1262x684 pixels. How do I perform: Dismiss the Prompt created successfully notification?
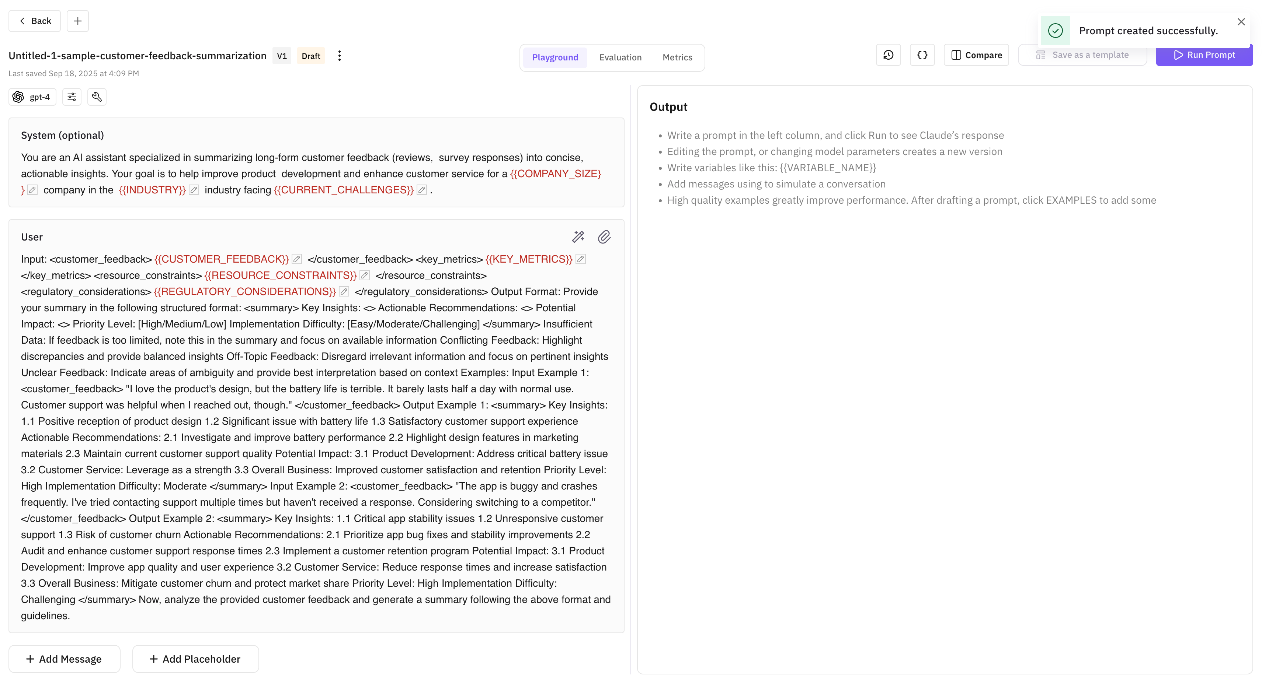1241,21
